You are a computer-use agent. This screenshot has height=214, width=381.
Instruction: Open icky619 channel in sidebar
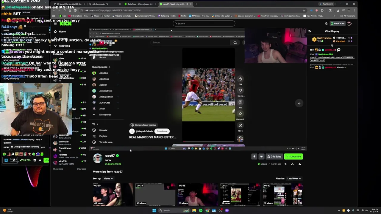tap(70, 162)
